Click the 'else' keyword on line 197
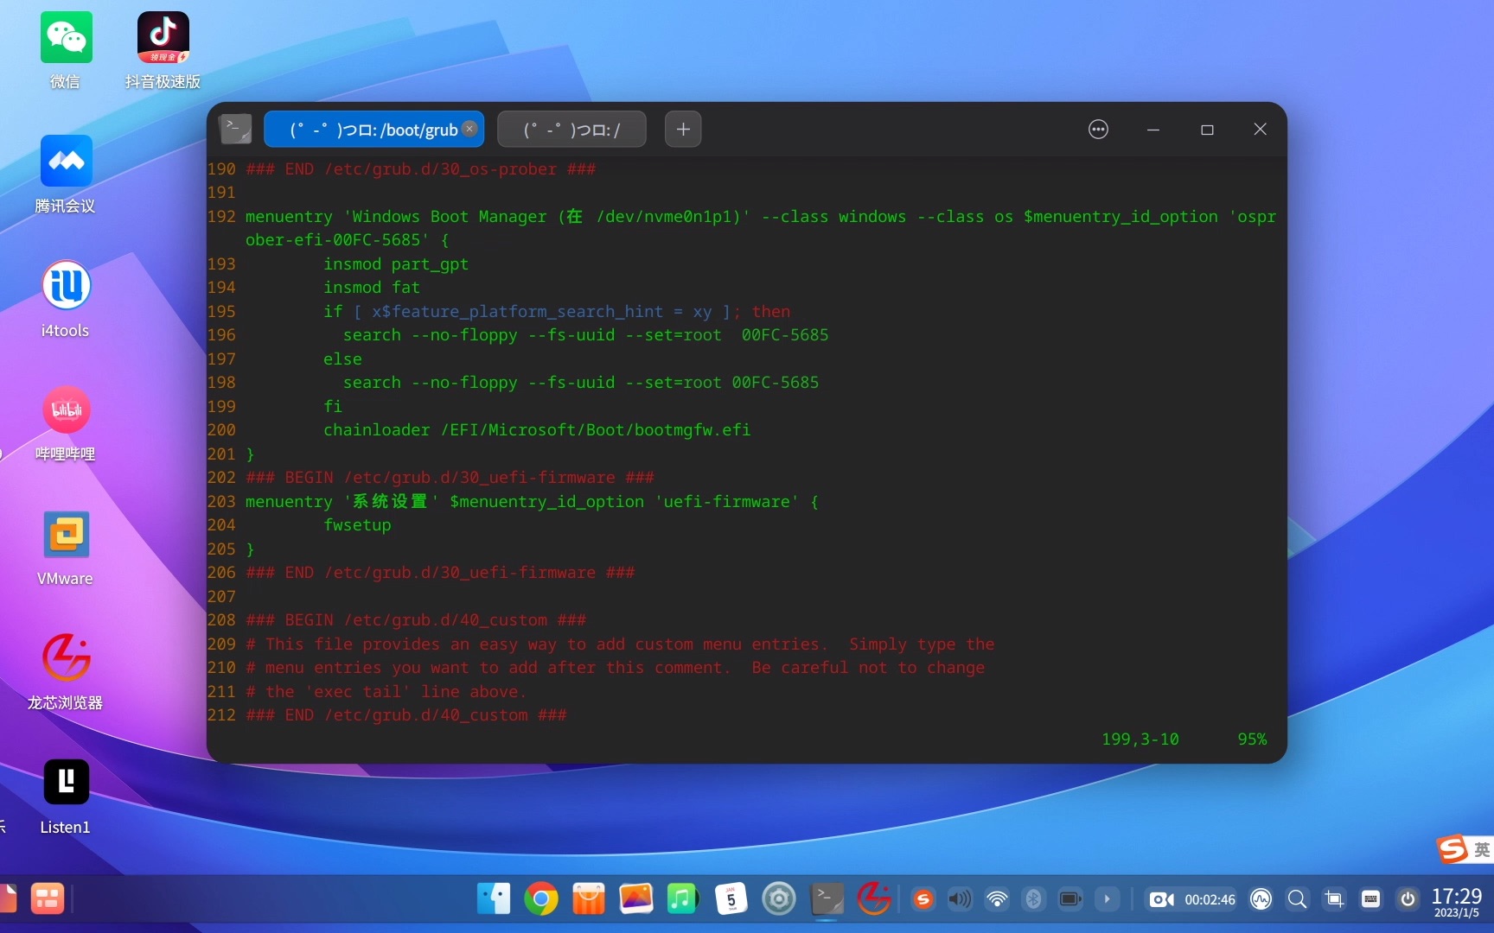The width and height of the screenshot is (1494, 933). click(x=342, y=359)
